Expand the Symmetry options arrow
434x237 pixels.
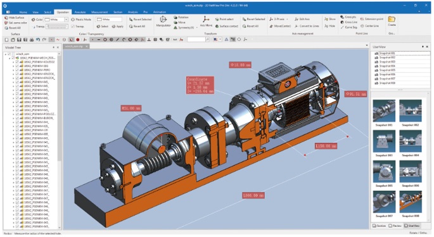tap(196, 28)
